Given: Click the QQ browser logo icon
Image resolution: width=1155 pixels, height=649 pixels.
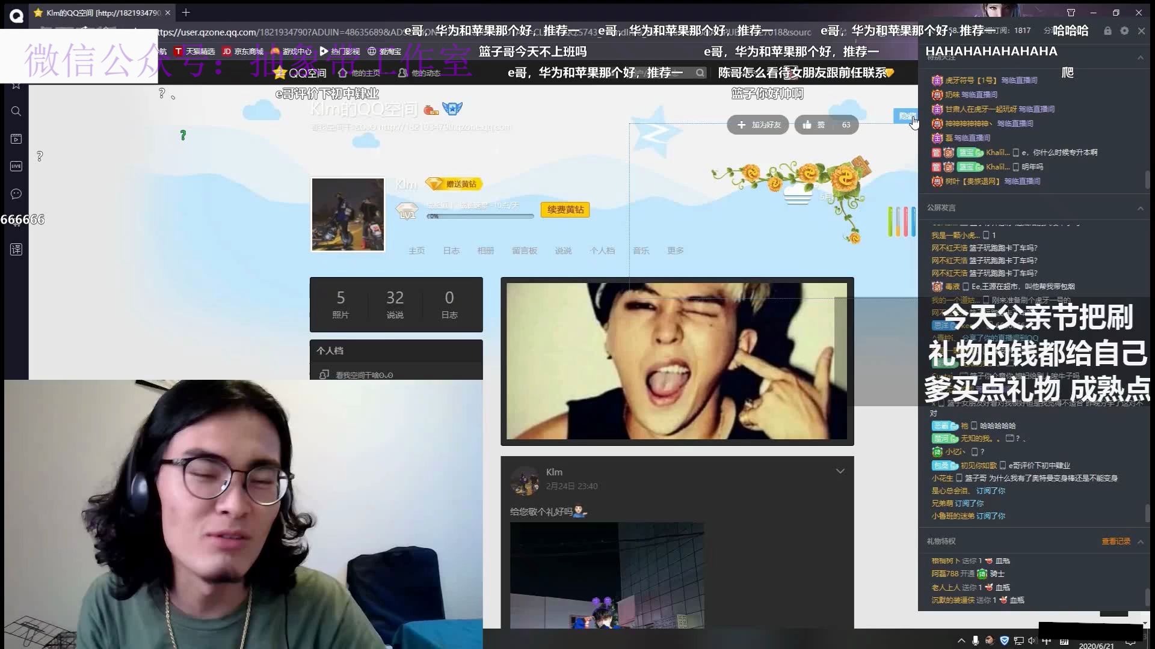Looking at the screenshot, I should (x=16, y=16).
